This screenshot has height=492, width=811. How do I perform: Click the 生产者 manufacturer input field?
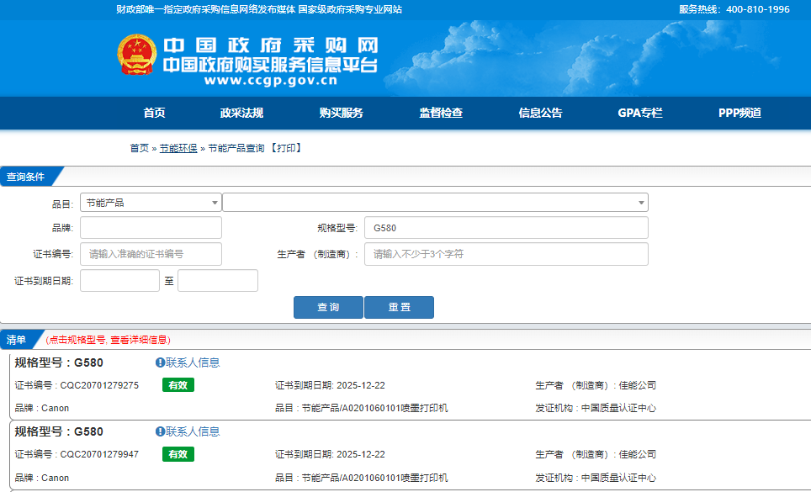[506, 254]
